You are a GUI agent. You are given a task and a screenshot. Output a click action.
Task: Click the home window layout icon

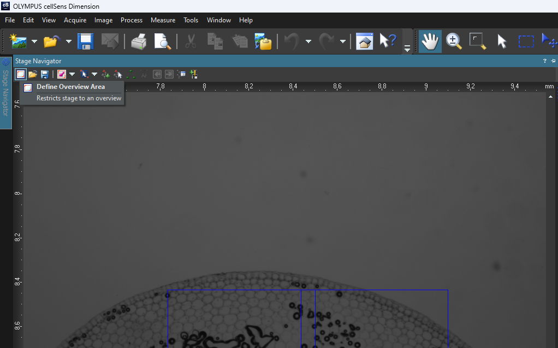(364, 41)
